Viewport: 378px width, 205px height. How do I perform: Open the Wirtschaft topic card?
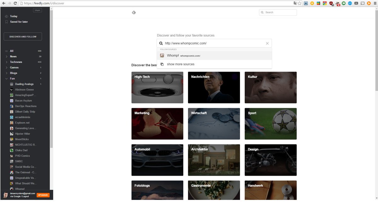(x=214, y=124)
